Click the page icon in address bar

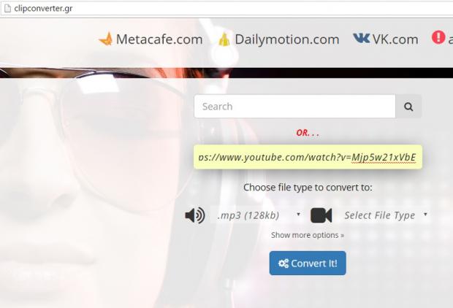[7, 9]
